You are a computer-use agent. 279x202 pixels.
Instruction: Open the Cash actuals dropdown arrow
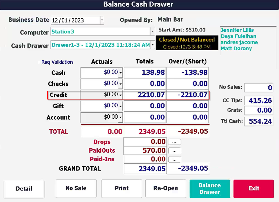click(x=120, y=73)
